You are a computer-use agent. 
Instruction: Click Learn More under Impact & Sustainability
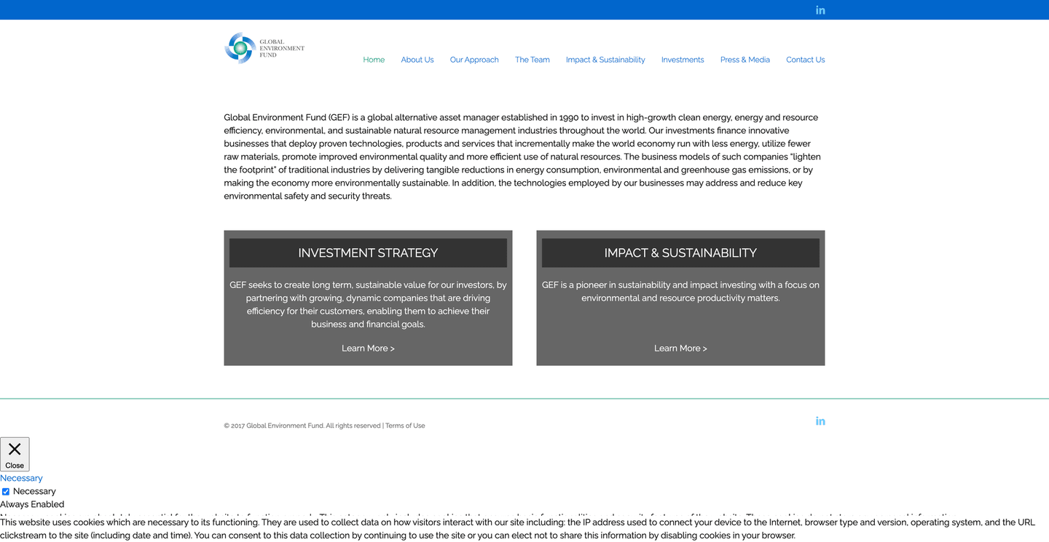(x=680, y=348)
